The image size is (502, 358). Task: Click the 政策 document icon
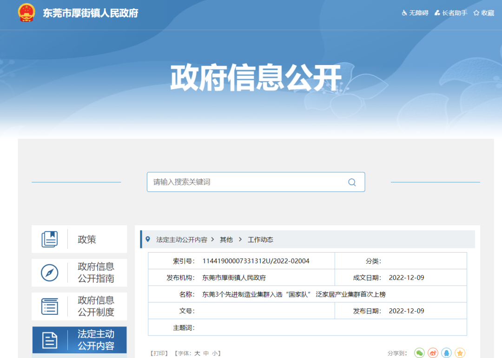(x=50, y=239)
